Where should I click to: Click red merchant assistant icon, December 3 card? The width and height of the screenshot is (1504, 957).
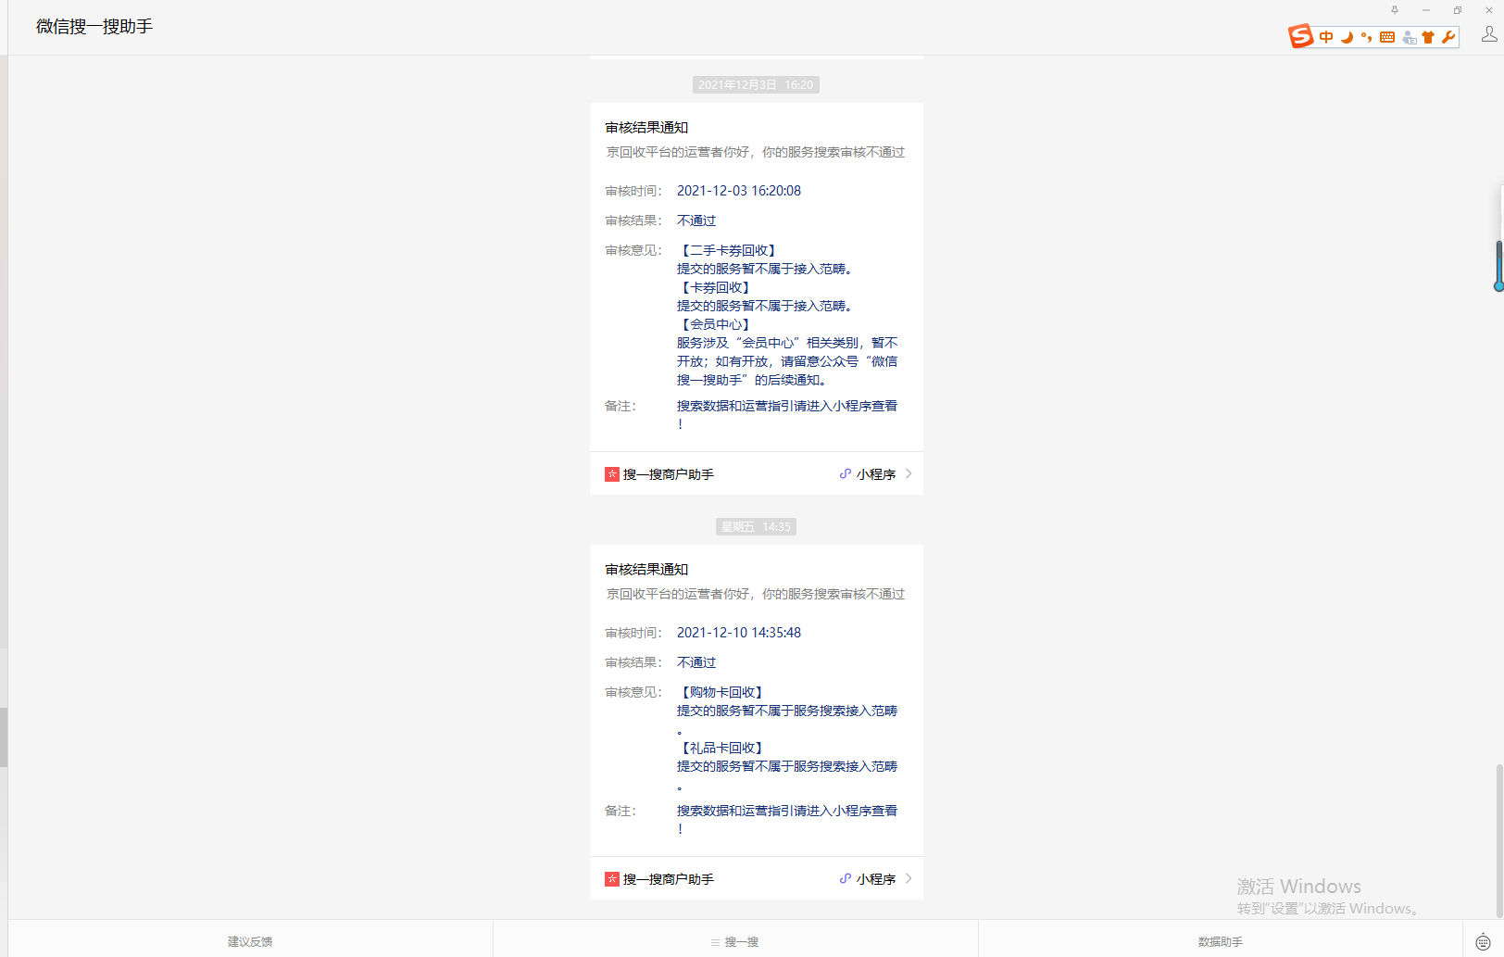pyautogui.click(x=612, y=474)
